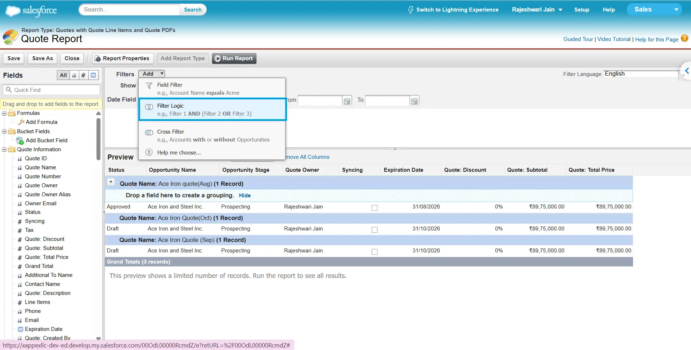Show date fields filter icon in Fields panel

94,75
